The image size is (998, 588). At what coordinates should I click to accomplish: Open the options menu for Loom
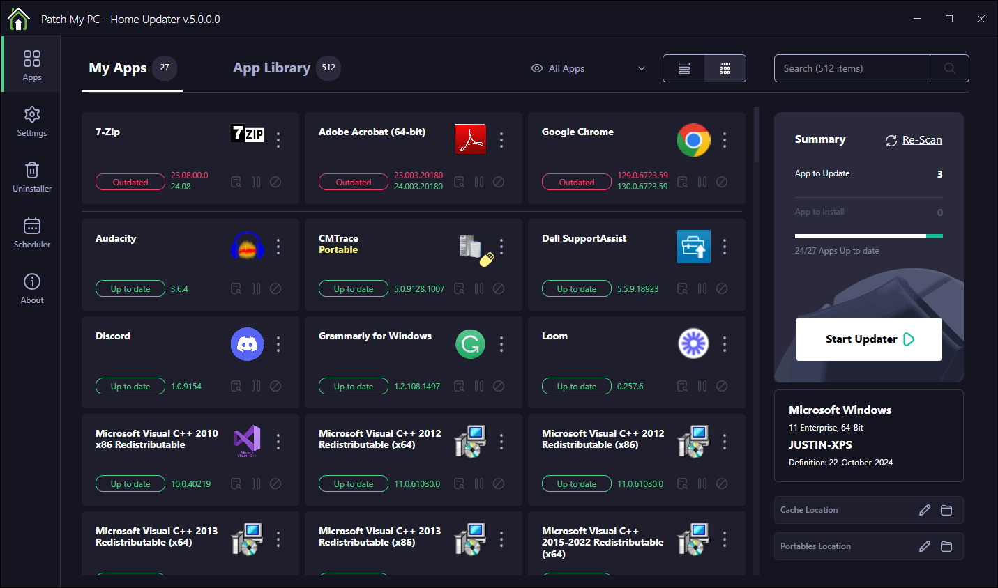pos(725,343)
